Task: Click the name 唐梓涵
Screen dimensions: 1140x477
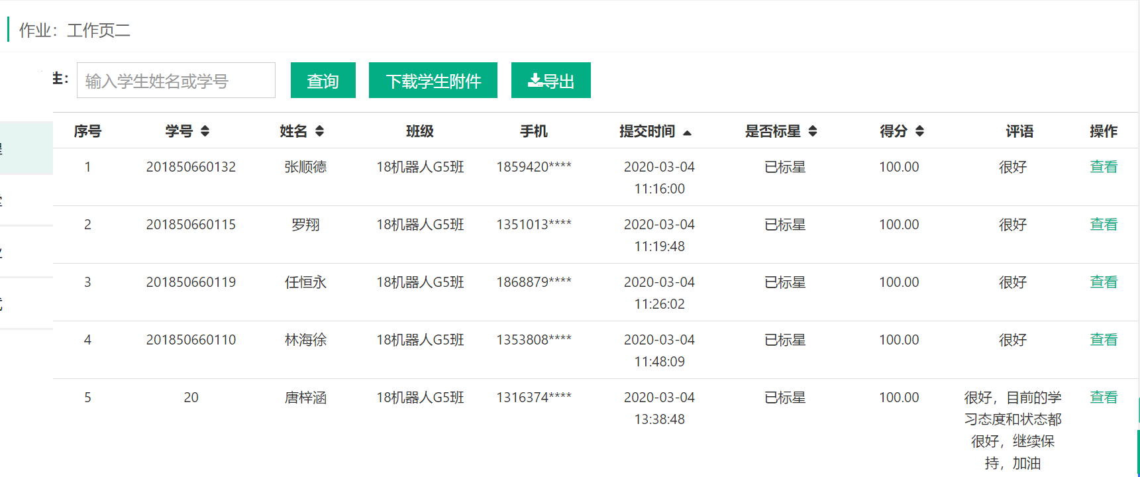Action: [305, 397]
